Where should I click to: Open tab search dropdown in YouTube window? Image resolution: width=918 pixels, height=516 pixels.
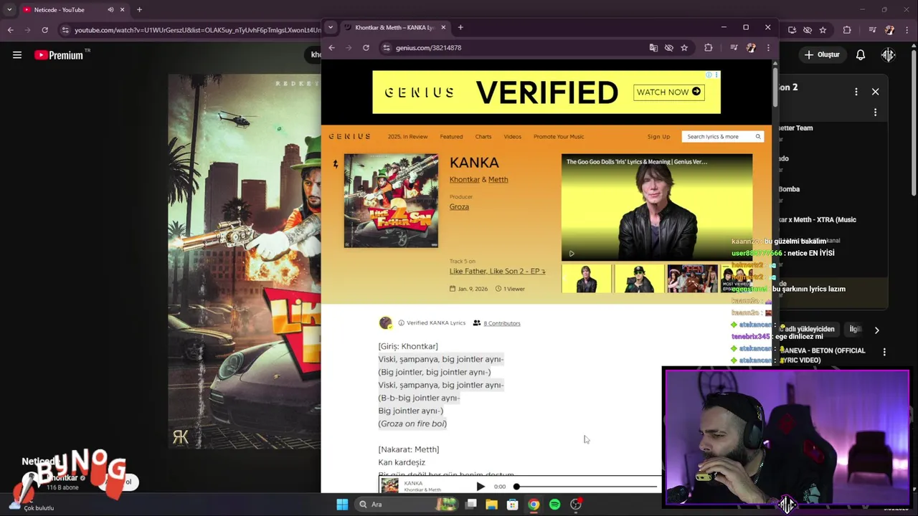[x=9, y=10]
